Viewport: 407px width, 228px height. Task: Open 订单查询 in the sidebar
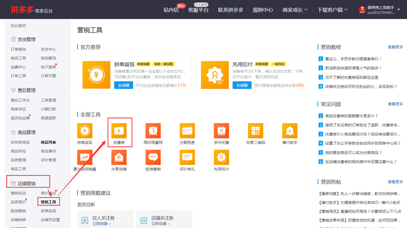tap(18, 49)
